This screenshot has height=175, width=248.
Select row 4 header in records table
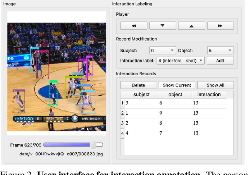click(x=122, y=133)
